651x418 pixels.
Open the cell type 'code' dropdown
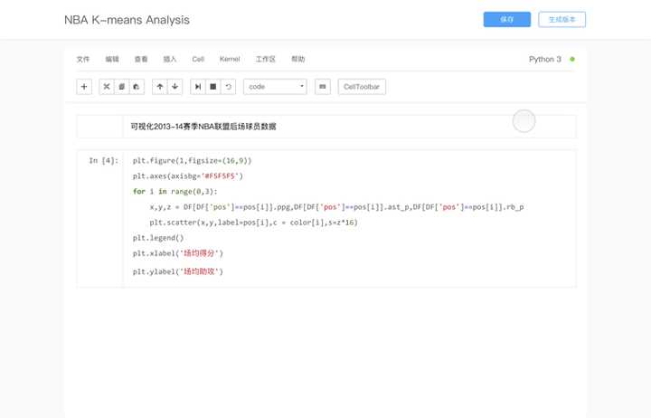click(275, 87)
